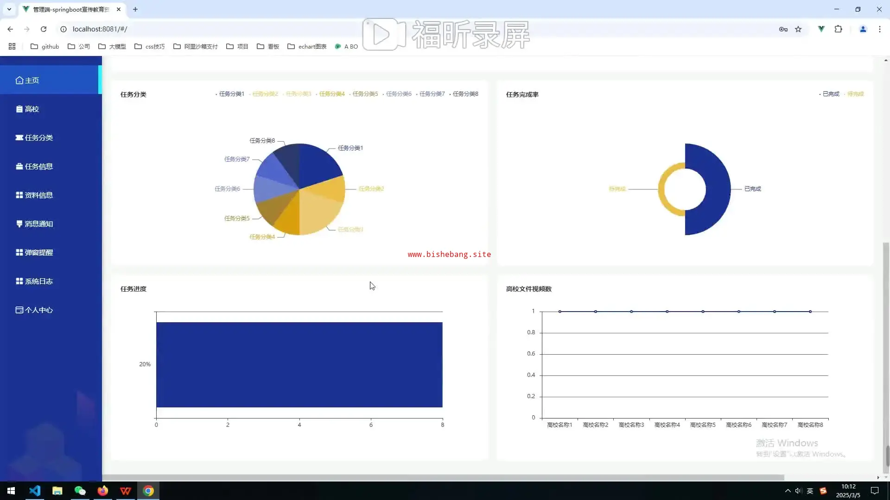
Task: Open a new browser tab
Action: pos(135,9)
